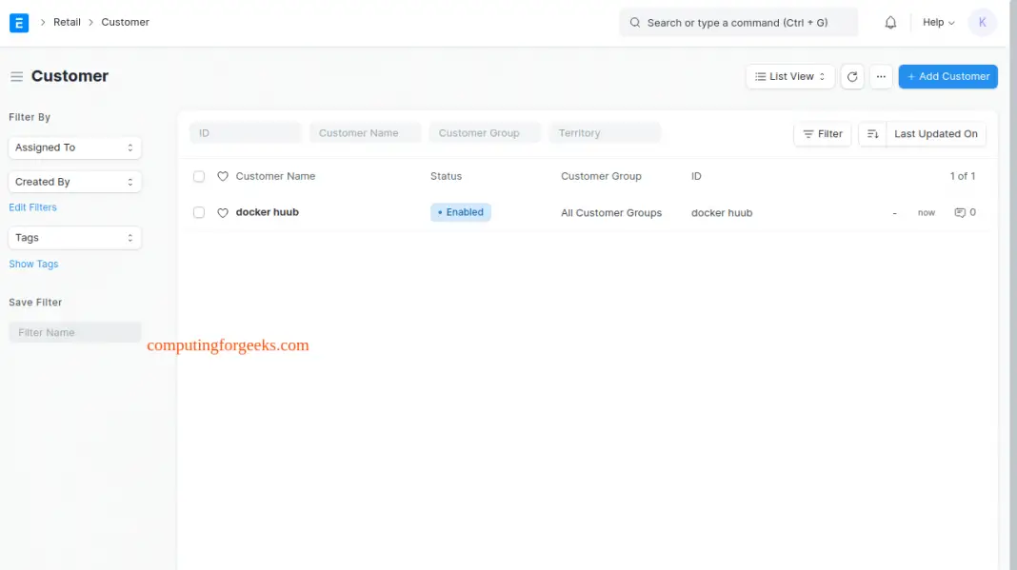Click the ERPNext home logo icon

click(19, 23)
